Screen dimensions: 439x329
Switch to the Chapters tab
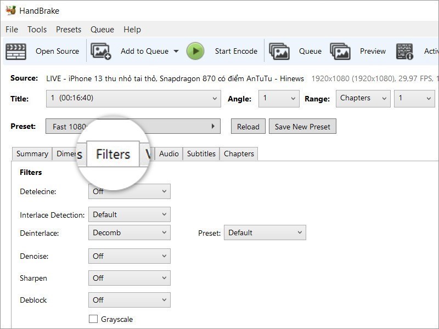tap(239, 154)
